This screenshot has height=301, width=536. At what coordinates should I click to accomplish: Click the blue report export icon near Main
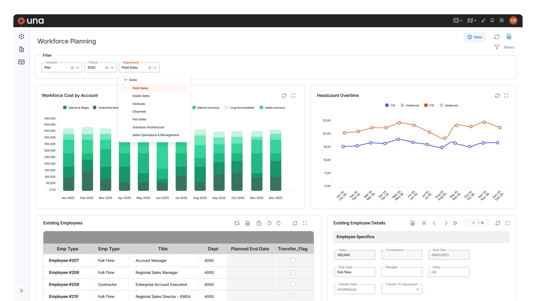click(x=509, y=37)
